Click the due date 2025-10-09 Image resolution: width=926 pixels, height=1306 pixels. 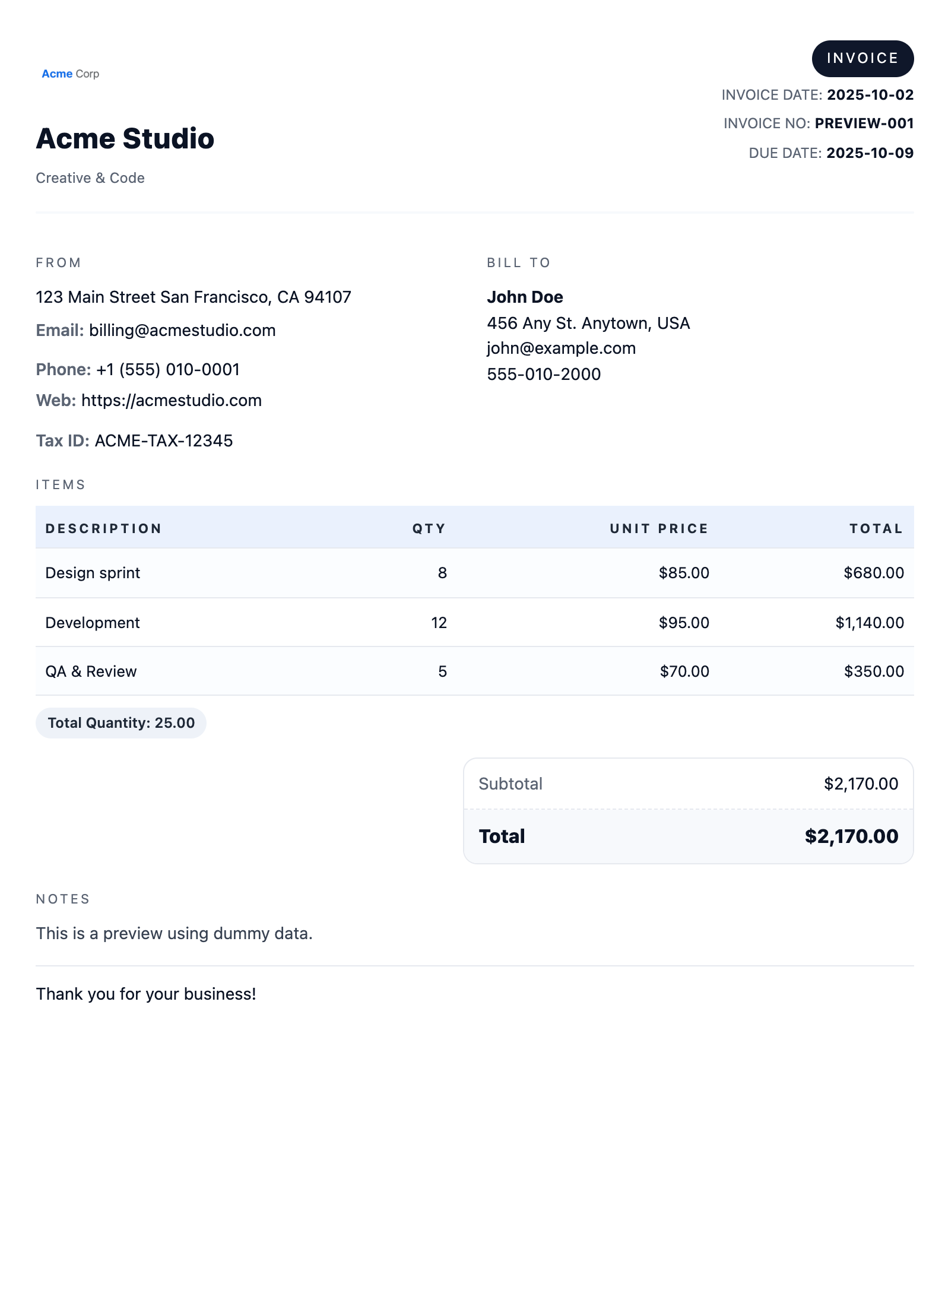click(870, 153)
